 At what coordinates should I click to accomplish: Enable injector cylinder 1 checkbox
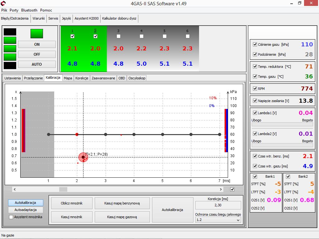(x=72, y=36)
